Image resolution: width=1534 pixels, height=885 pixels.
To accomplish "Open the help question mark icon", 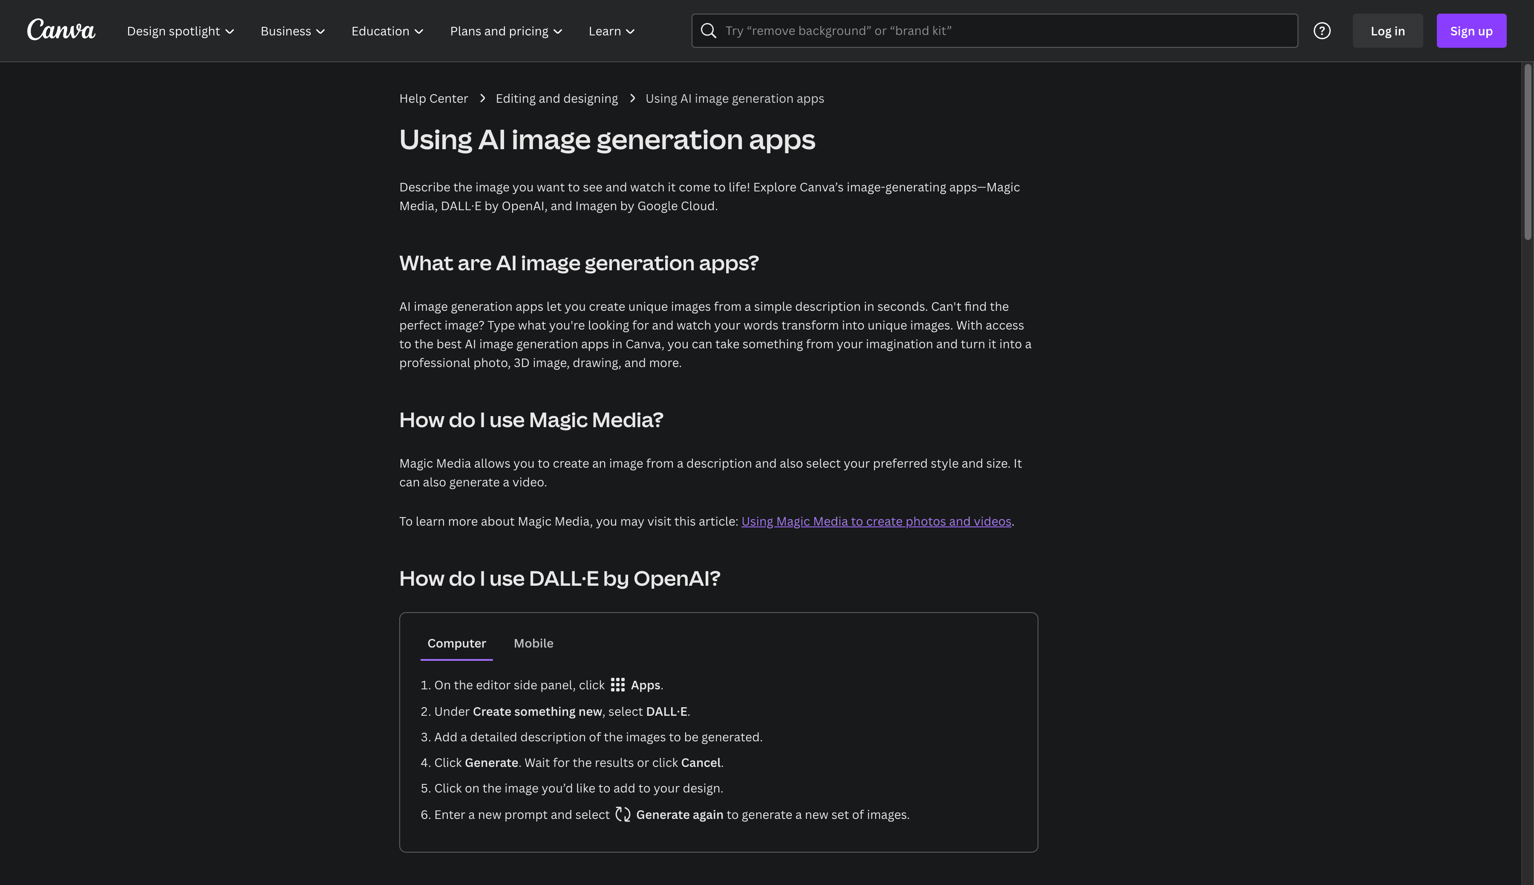I will (1322, 30).
